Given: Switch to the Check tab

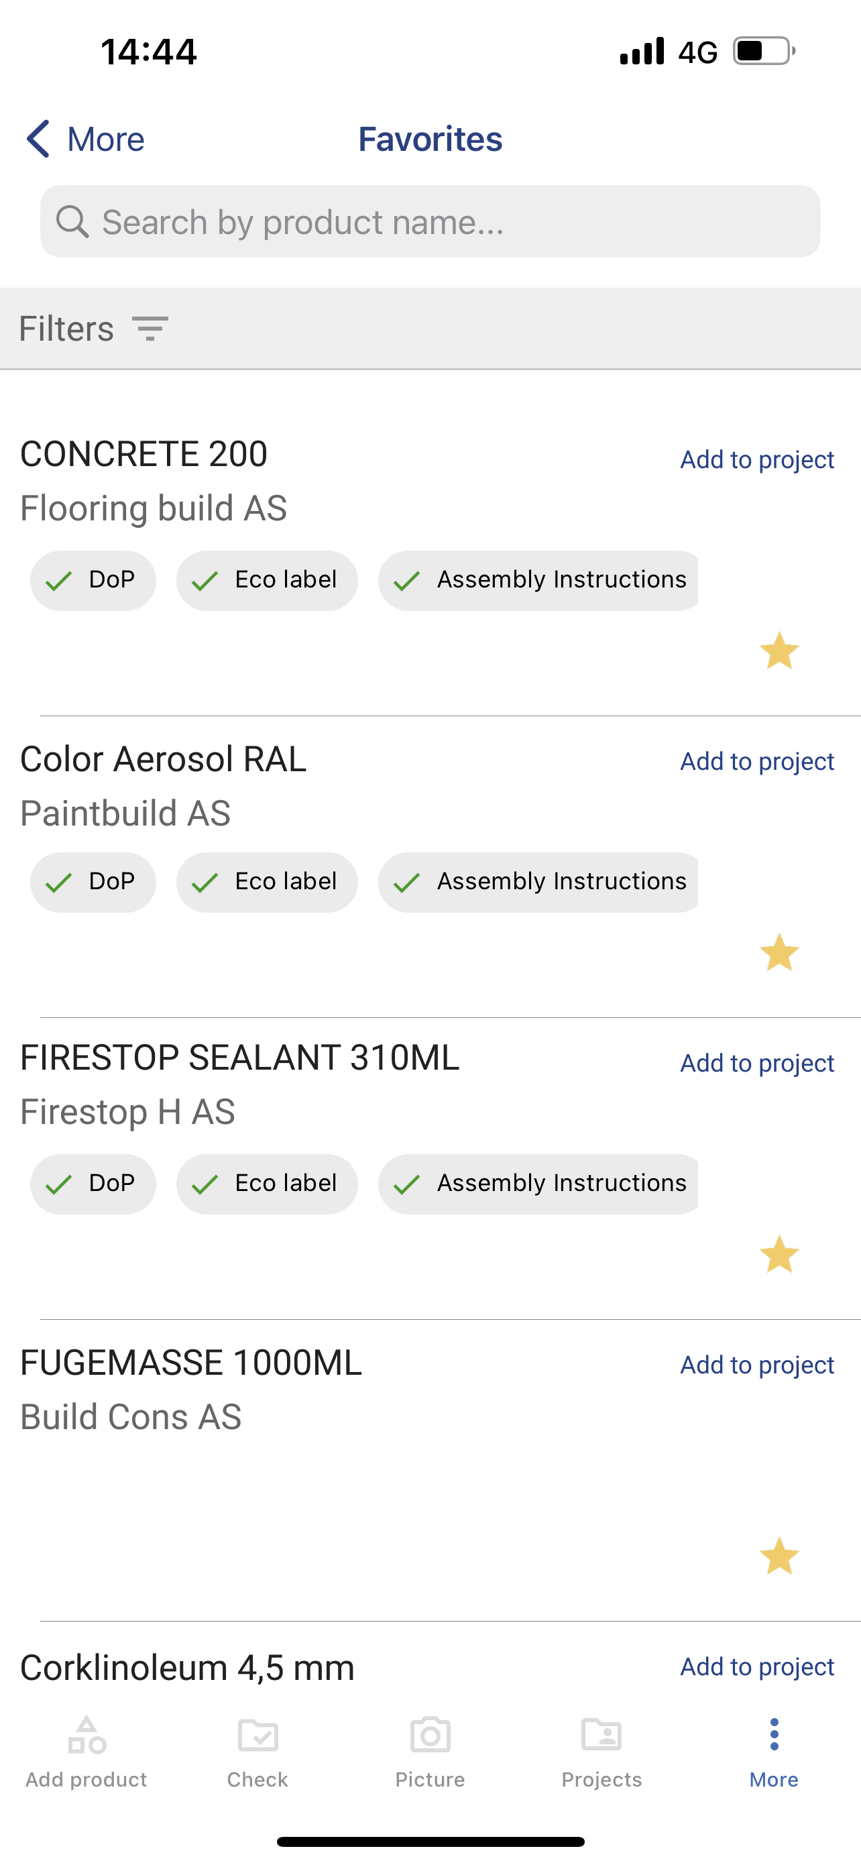Looking at the screenshot, I should (257, 1752).
